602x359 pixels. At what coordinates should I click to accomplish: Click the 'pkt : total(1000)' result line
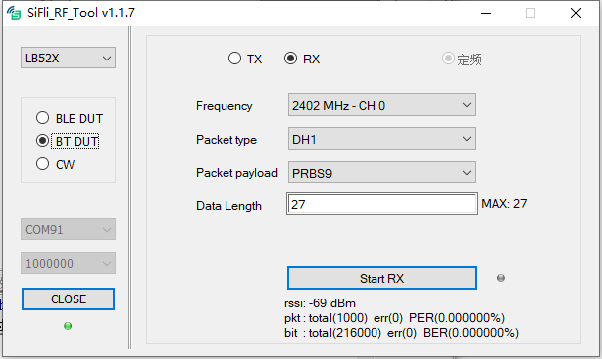tap(394, 318)
